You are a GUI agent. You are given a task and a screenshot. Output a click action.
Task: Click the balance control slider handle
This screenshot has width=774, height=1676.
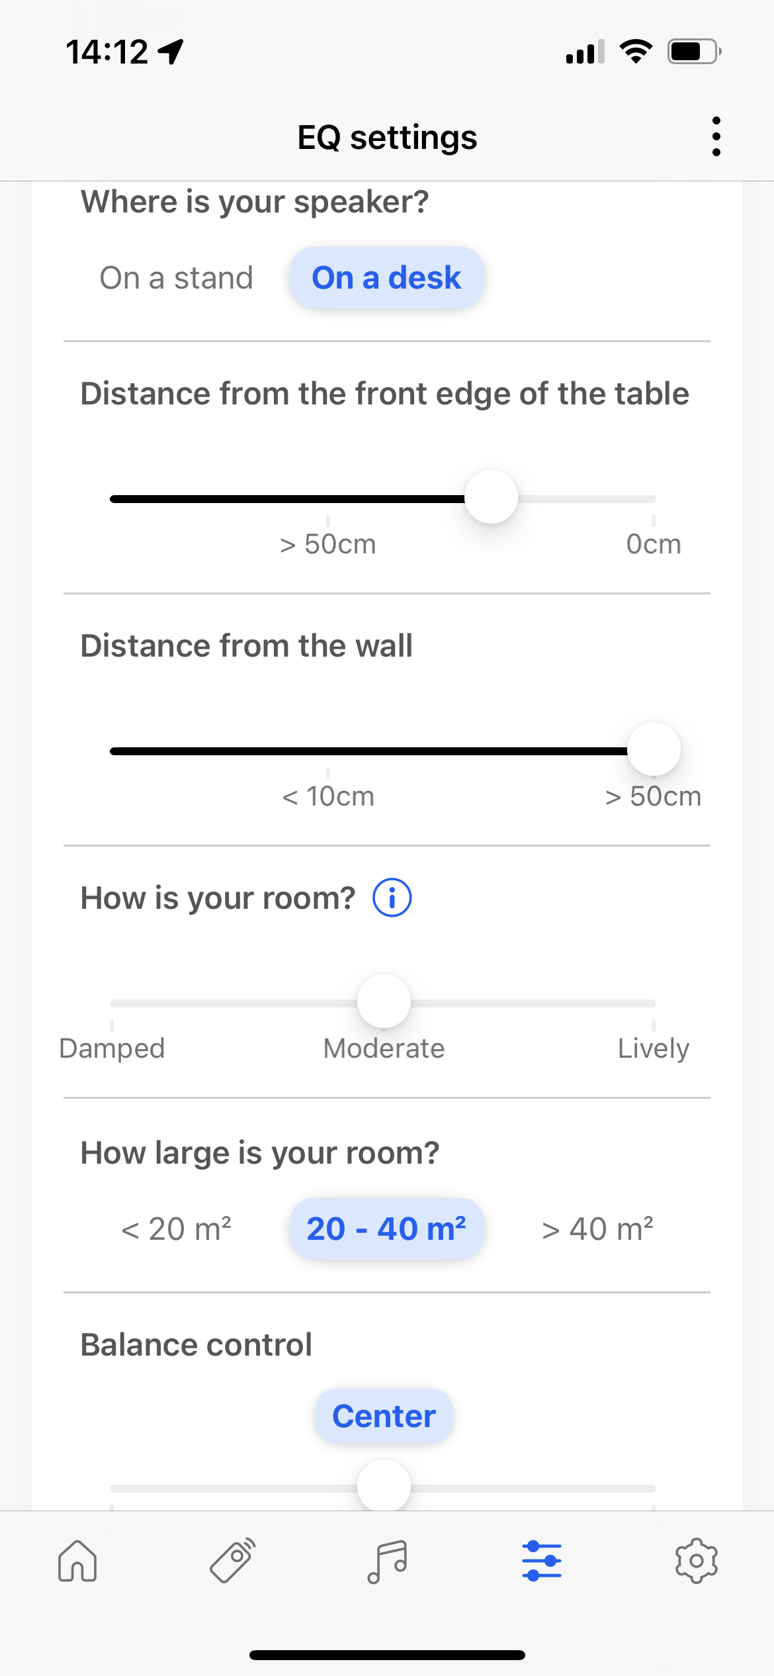tap(384, 1487)
